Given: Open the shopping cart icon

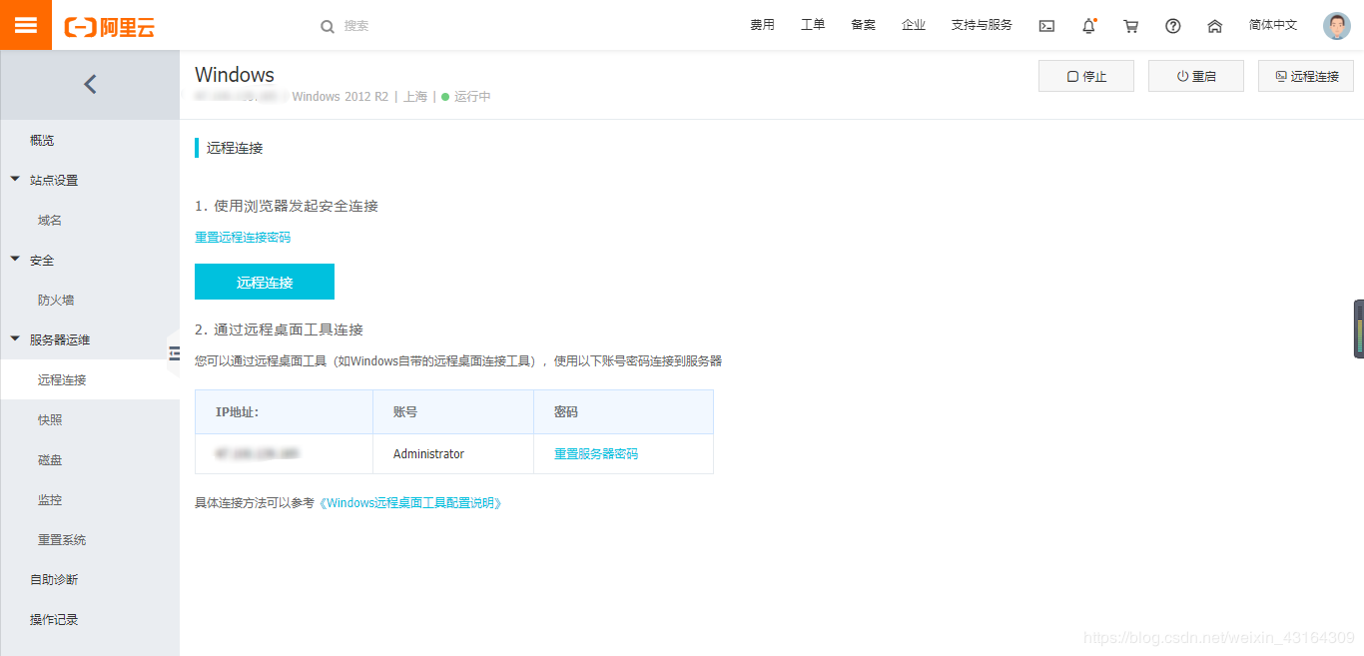Looking at the screenshot, I should pos(1130,25).
